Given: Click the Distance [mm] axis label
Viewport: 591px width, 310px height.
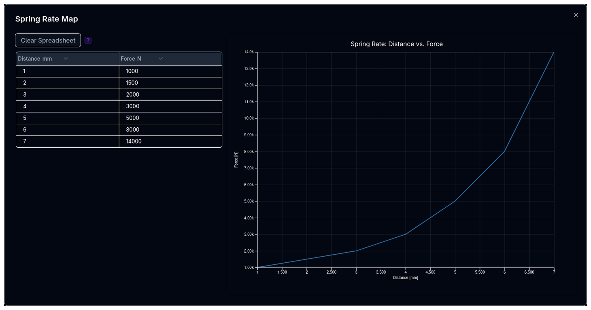Looking at the screenshot, I should [405, 278].
